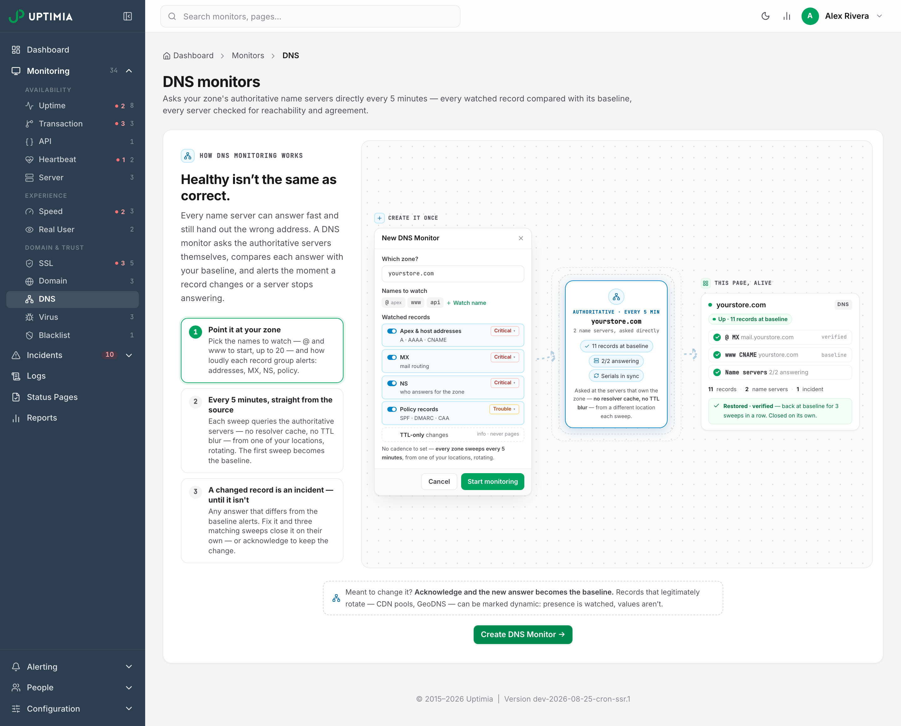This screenshot has height=726, width=901.
Task: Open Critical dropdown for Apex addresses
Action: 505,331
